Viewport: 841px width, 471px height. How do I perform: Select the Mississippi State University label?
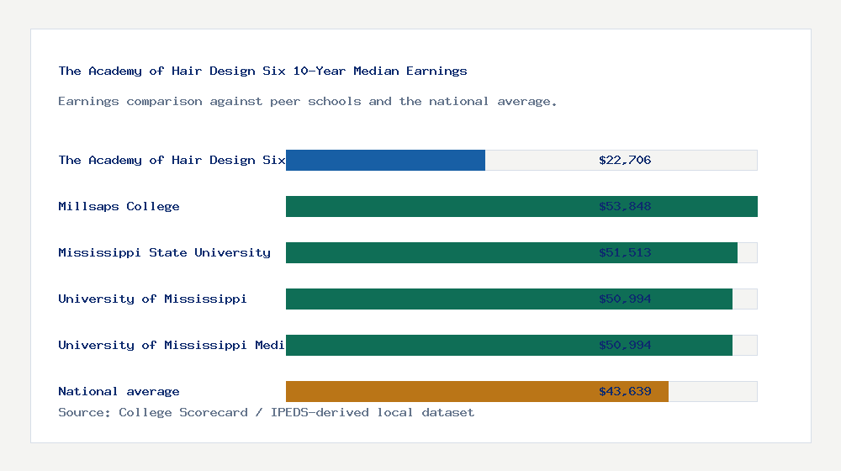[165, 252]
